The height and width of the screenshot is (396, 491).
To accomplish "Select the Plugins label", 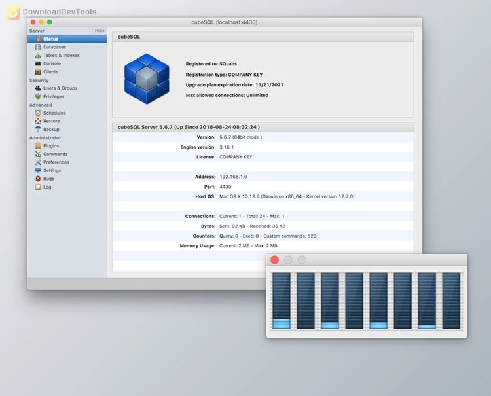I will (x=51, y=145).
